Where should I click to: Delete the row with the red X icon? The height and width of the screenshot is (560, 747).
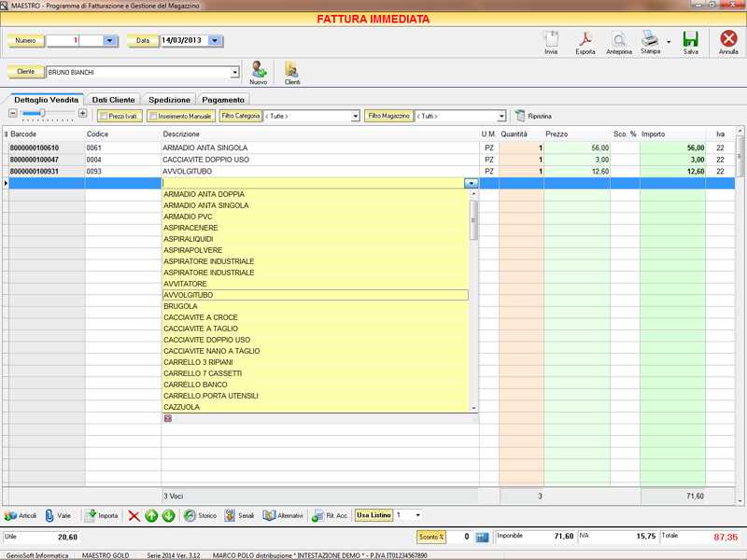point(134,515)
